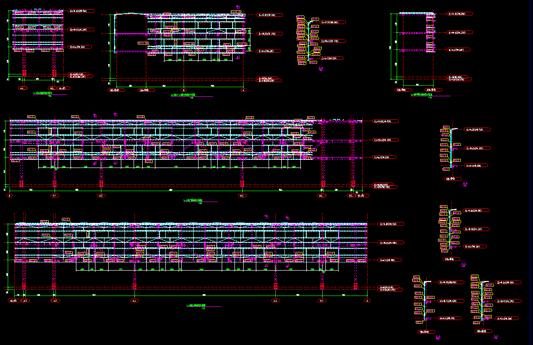Click the magenta section-cut marker above the top-center elevation
This screenshot has width=533, height=345.
(238, 7)
